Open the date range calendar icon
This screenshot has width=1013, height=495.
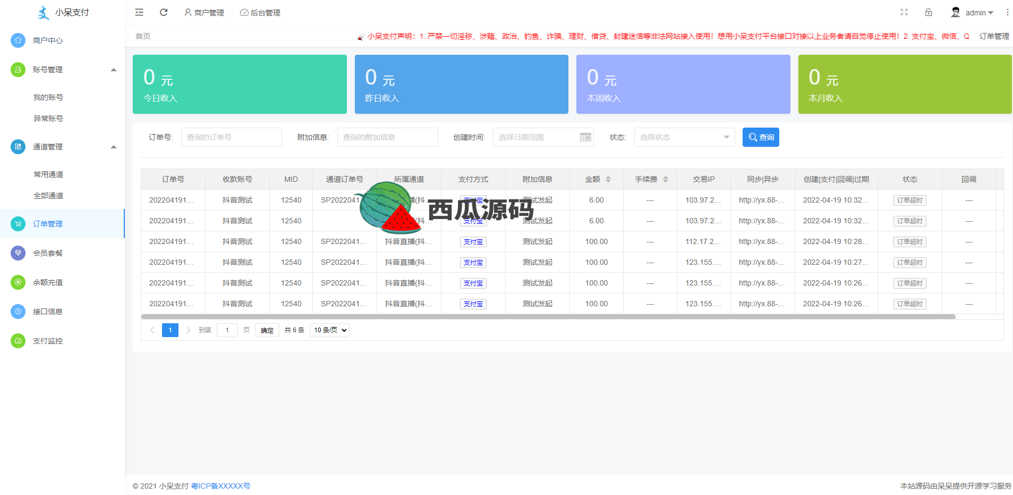pos(585,137)
